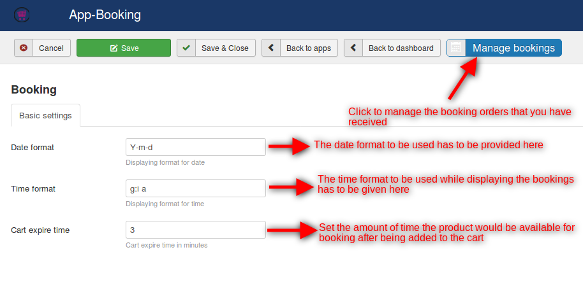Screen dimensions: 583x287
Task: Click the shopping cart logo icon
Action: point(22,15)
